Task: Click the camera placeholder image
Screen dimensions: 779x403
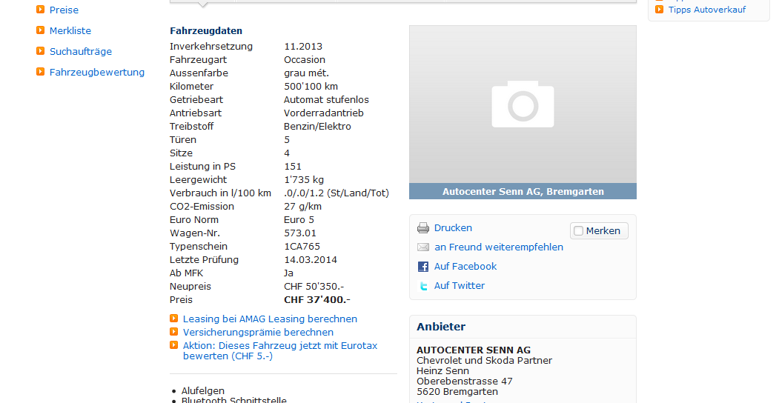Action: (x=523, y=104)
